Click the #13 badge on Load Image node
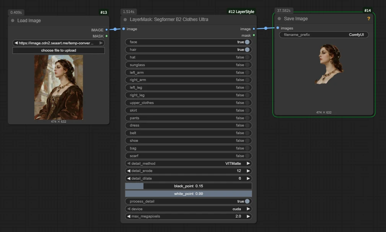Viewport: 386px width, 232px height. pos(104,13)
